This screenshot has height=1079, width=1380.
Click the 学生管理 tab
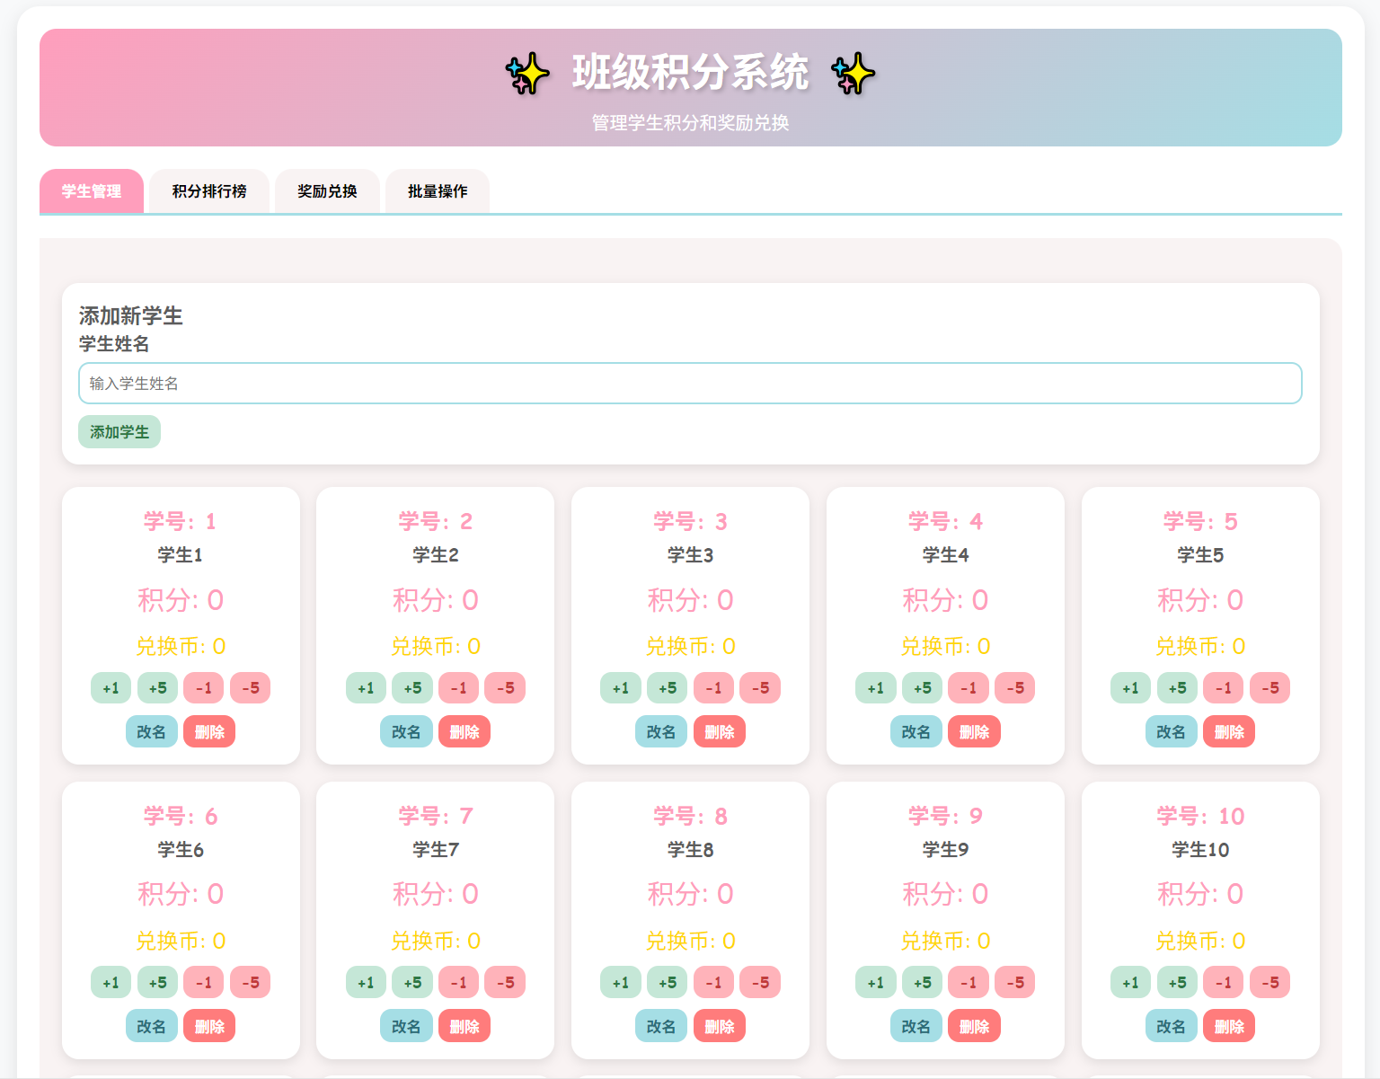point(92,191)
